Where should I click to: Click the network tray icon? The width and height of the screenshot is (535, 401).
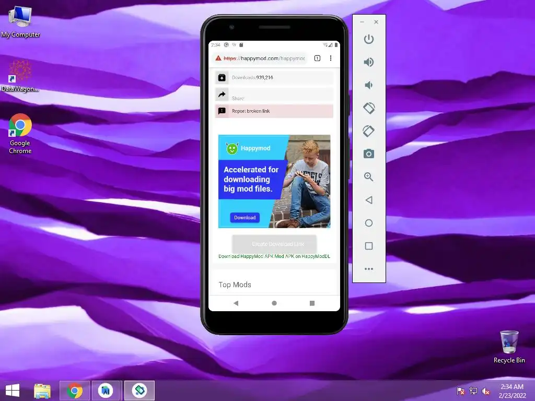coord(473,391)
